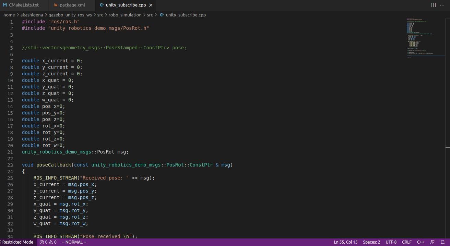
Task: Show the Problems panel via errors icon
Action: pos(46,242)
